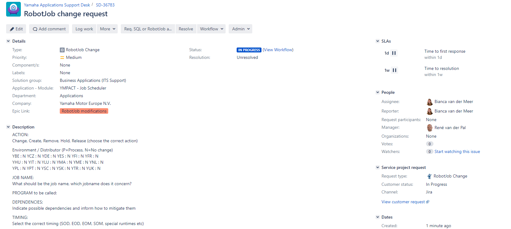The width and height of the screenshot is (511, 229).
Task: Click the IN PROGRESS status badge
Action: coord(249,50)
